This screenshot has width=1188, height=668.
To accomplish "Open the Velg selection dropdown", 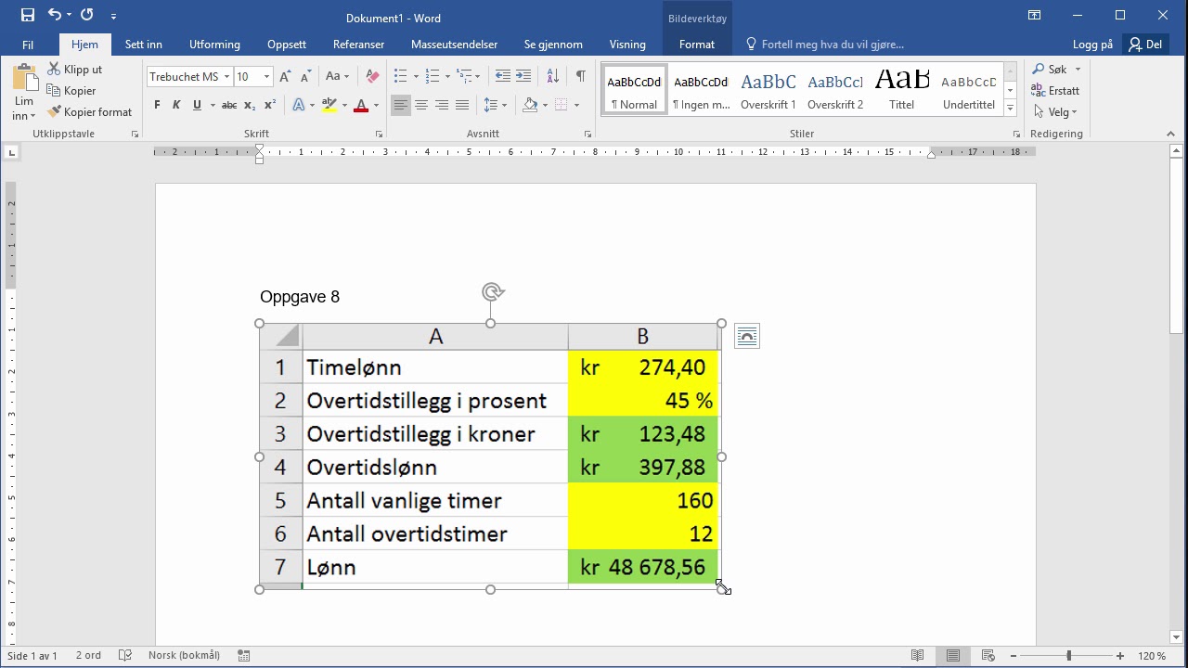I will 1055,112.
